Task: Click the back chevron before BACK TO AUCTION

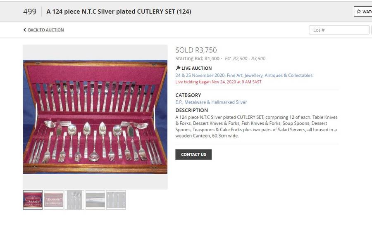Action: tap(25, 30)
